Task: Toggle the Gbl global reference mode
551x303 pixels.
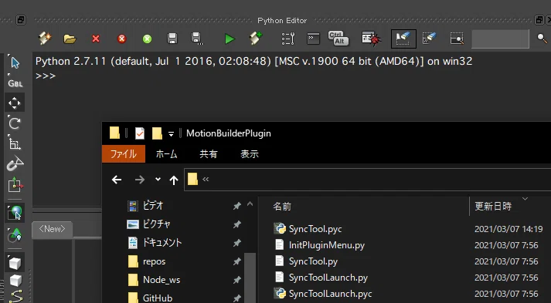Action: click(15, 83)
